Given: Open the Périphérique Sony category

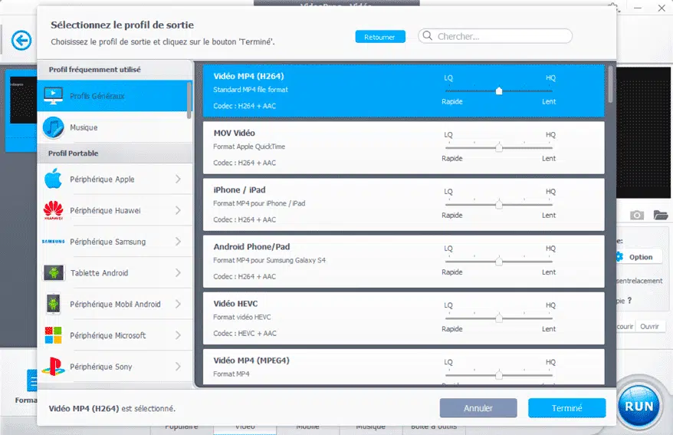Looking at the screenshot, I should [x=114, y=366].
